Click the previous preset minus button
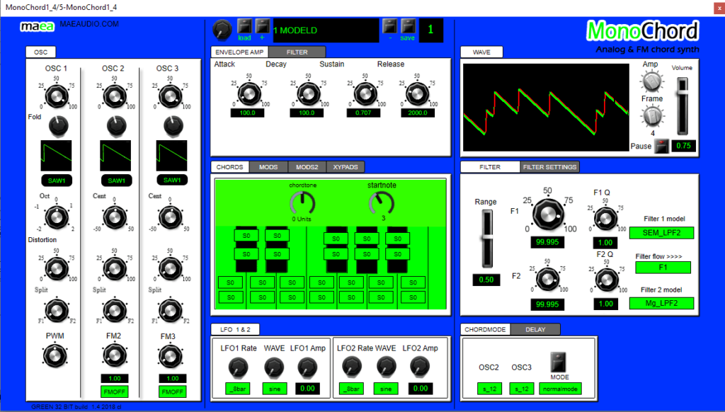725x412 pixels. [x=389, y=27]
